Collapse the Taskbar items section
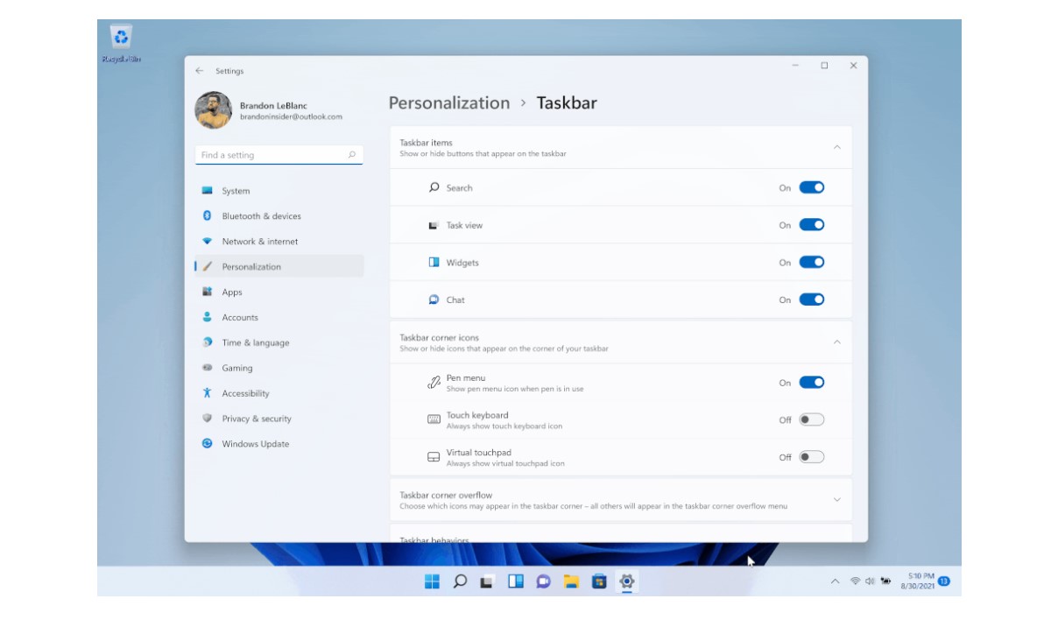 836,147
